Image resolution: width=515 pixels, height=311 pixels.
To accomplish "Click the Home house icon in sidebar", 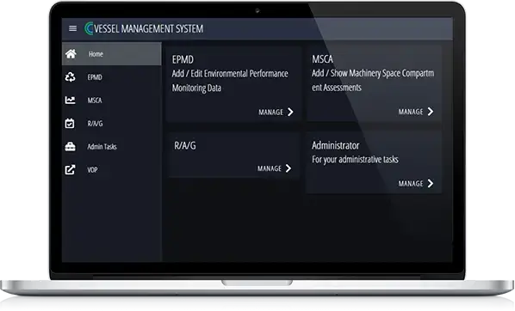I will [x=71, y=54].
